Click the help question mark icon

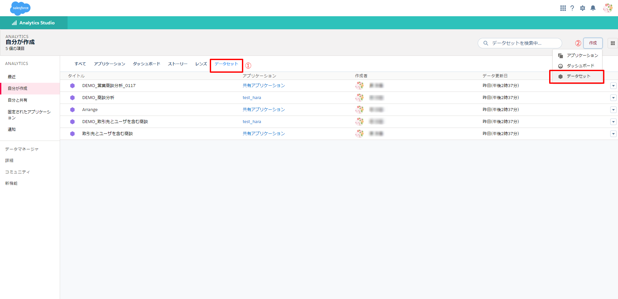tap(572, 8)
